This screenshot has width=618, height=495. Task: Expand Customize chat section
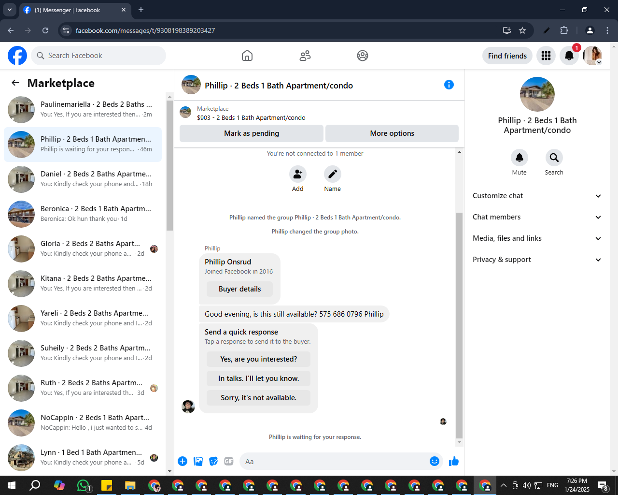tap(537, 196)
